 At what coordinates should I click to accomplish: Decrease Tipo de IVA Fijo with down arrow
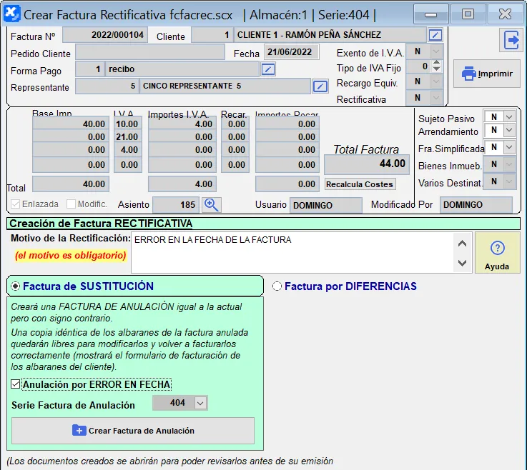click(436, 69)
